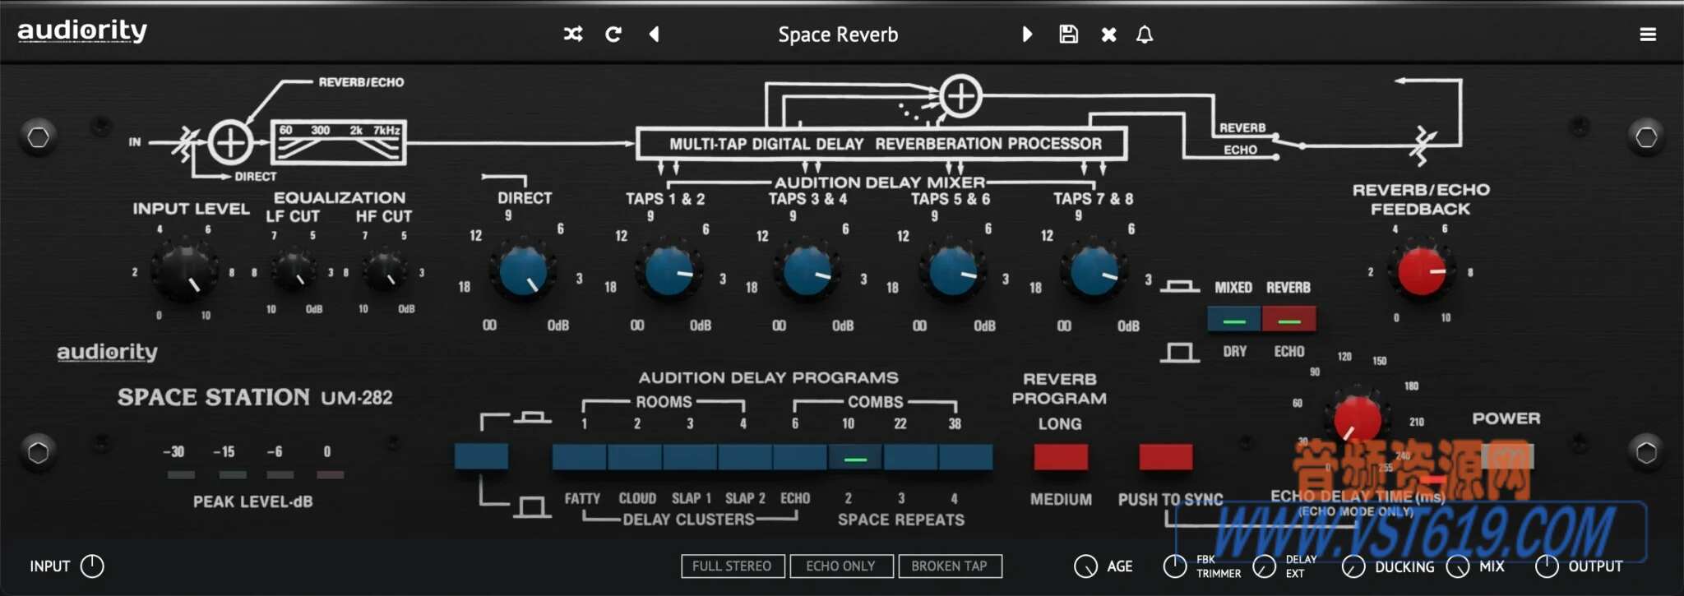Click the randomize preset shuffle icon

point(573,34)
